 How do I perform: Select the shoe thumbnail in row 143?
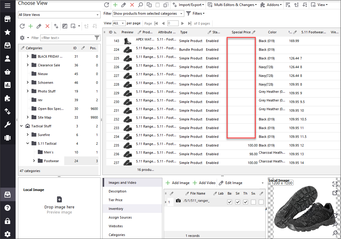pyautogui.click(x=128, y=41)
